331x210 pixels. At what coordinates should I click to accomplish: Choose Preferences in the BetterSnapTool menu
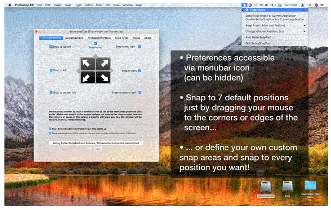275,10
